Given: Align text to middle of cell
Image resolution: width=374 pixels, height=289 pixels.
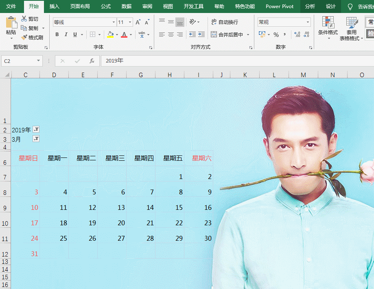Looking at the screenshot, I should tap(171, 22).
